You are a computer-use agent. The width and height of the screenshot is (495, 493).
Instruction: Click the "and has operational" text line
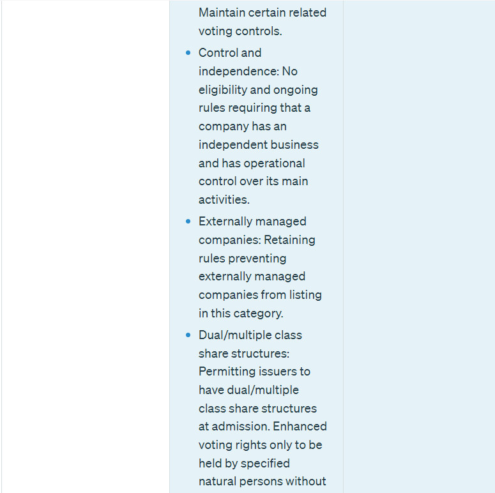[x=252, y=163]
